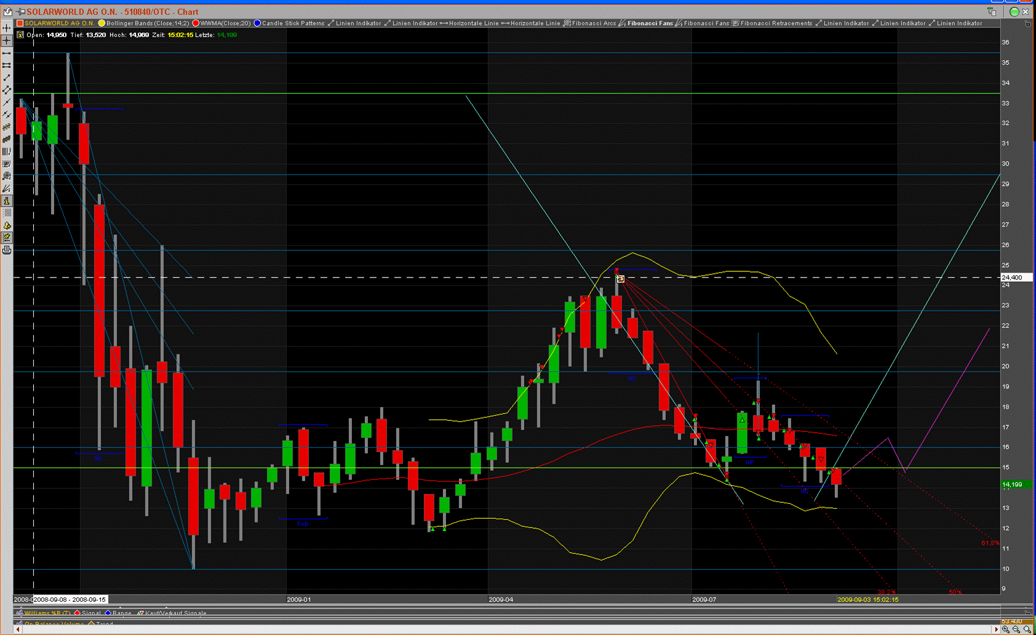Click the chart title SOLARWORLD AG O.N. - 510840/OTC

pyautogui.click(x=112, y=12)
